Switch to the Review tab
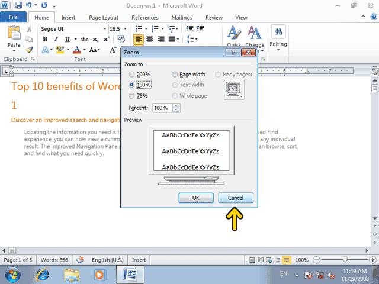The width and height of the screenshot is (379, 284). tap(214, 17)
